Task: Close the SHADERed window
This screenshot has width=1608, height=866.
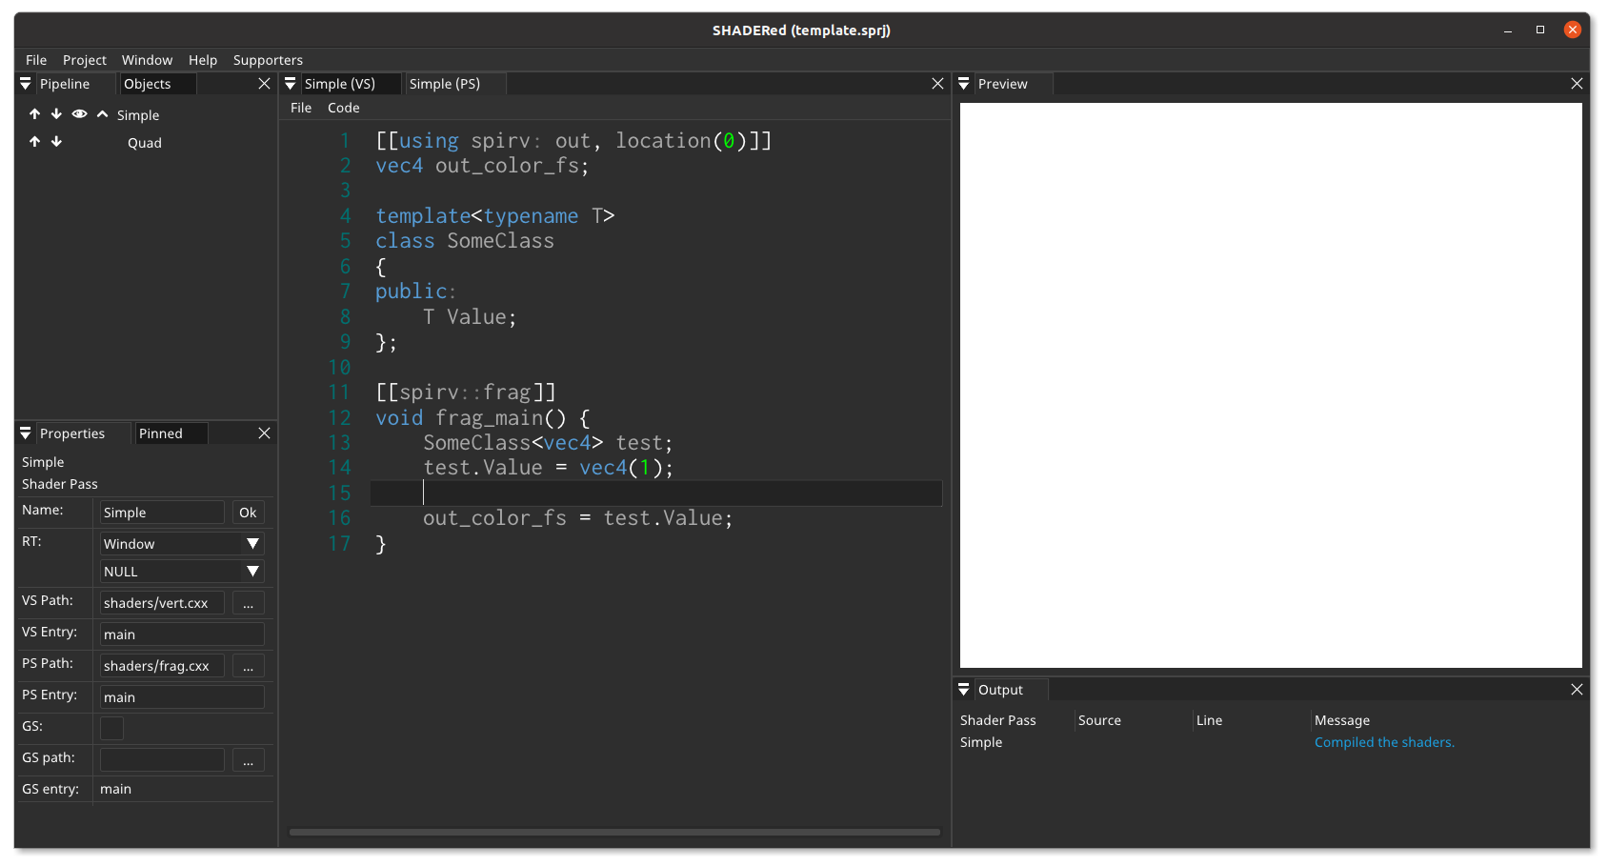Action: [x=1573, y=30]
